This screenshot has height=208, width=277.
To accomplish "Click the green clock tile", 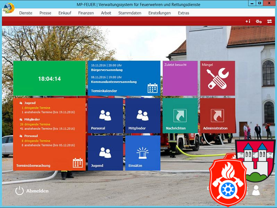I will coord(49,79).
